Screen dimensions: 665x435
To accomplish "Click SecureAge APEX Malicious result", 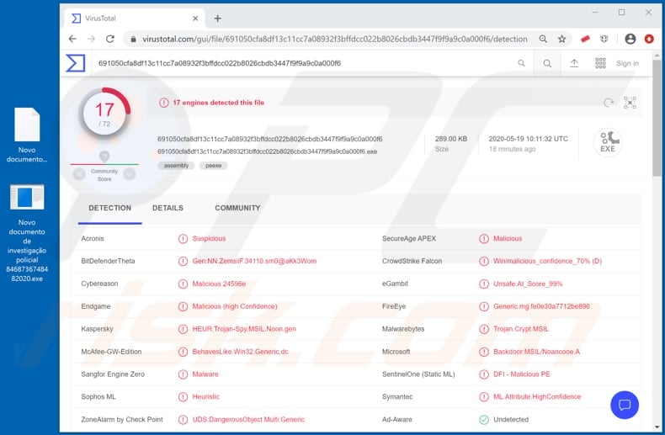I will [508, 239].
